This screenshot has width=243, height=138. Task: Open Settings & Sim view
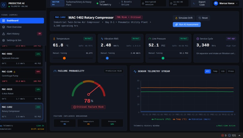[x=22, y=40]
